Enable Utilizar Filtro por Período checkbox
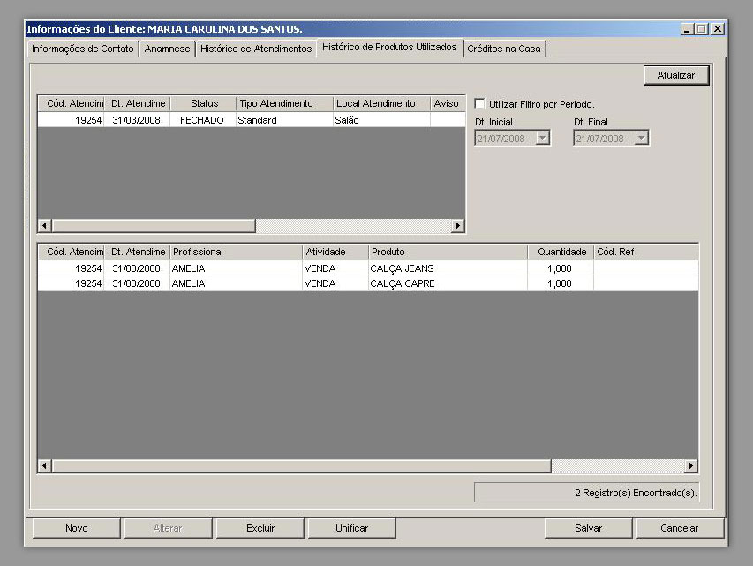Screen dimensions: 753x566 coord(479,104)
